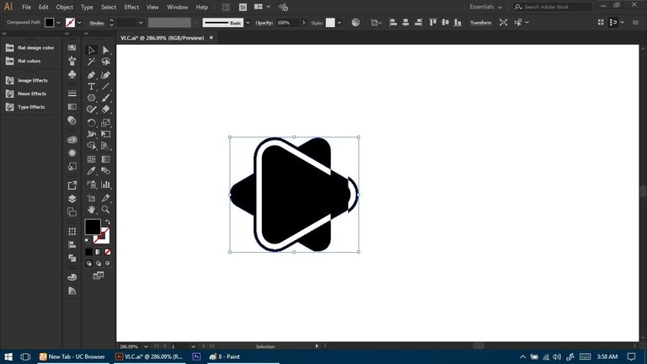Pick the Symbol Sprayer tool
This screenshot has height=364, width=647.
(91, 185)
